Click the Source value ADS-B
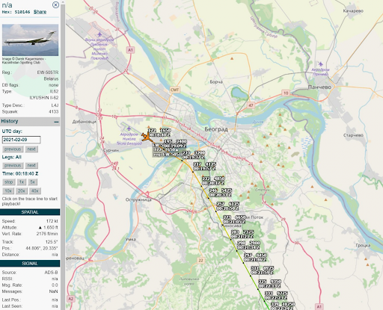Viewport: 383px width, 310px height. (x=51, y=273)
